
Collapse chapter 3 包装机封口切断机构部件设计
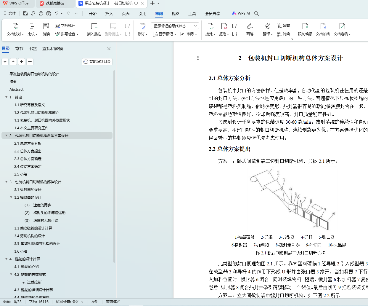tap(7, 182)
